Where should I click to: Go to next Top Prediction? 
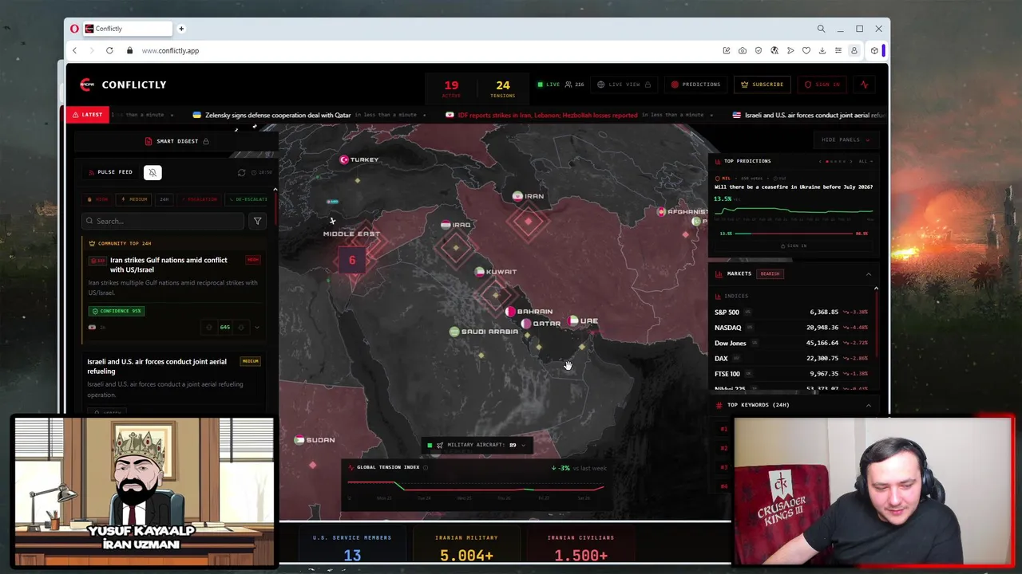[850, 162]
